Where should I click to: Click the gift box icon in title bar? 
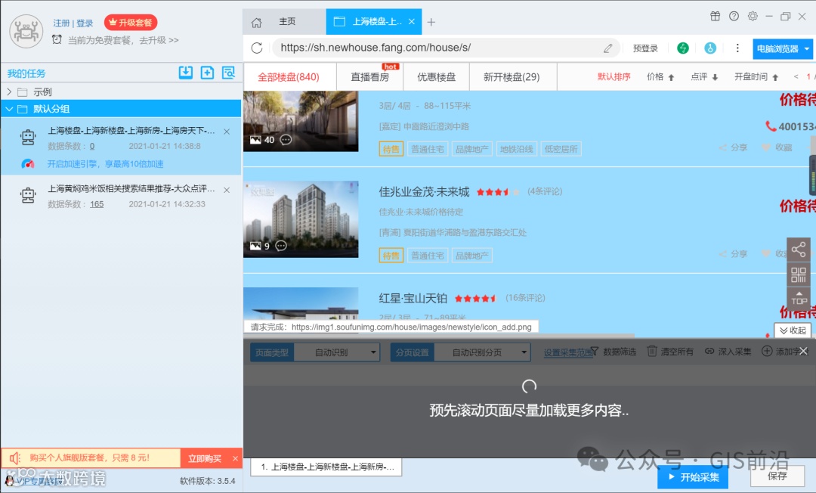click(x=715, y=16)
